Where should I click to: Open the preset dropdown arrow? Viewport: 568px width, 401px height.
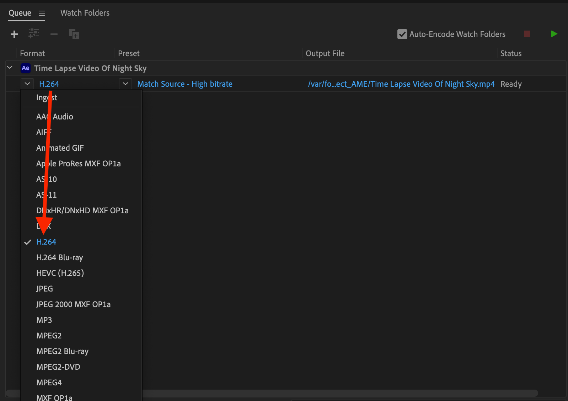pos(125,84)
